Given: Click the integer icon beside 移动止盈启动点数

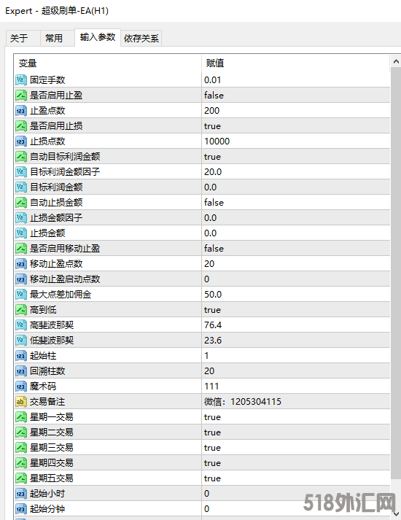Looking at the screenshot, I should [x=21, y=279].
